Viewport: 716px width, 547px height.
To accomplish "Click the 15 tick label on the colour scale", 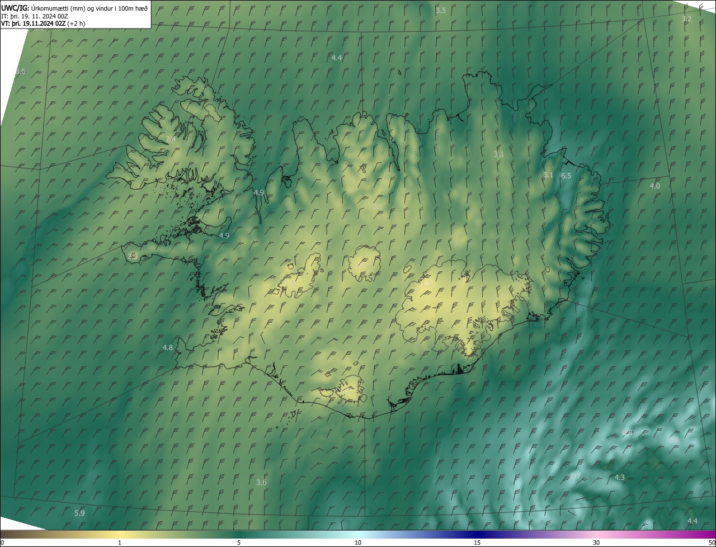I will tap(477, 543).
